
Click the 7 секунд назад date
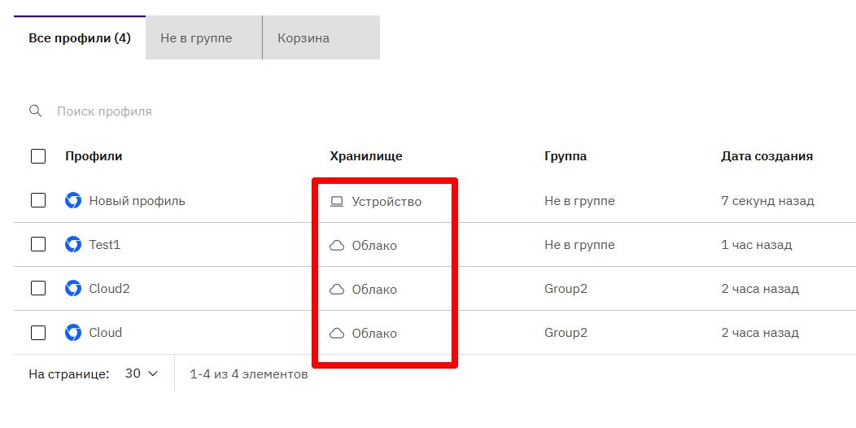(767, 201)
